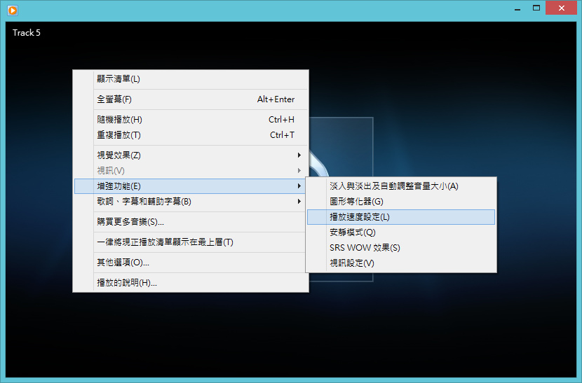Expand the 視覺效果(Z) submenu
The height and width of the screenshot is (383, 582).
pos(191,155)
